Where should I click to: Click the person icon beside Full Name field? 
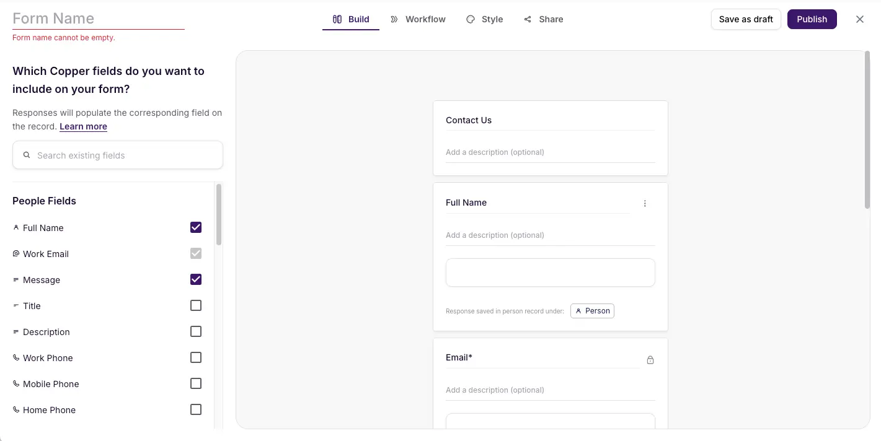[15, 227]
